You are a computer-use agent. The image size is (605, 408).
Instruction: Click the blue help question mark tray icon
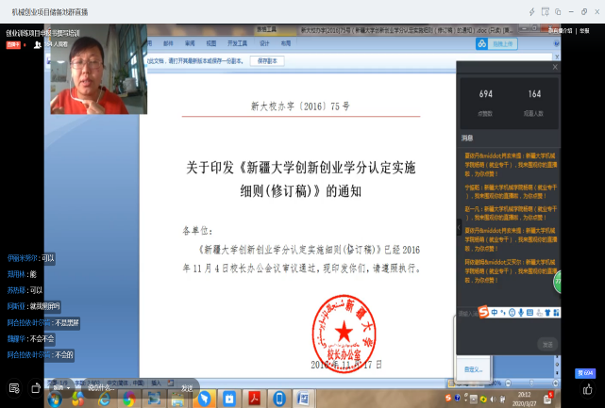pyautogui.click(x=457, y=398)
